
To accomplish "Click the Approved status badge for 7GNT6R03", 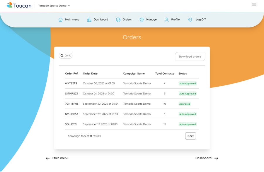I will (x=185, y=104).
